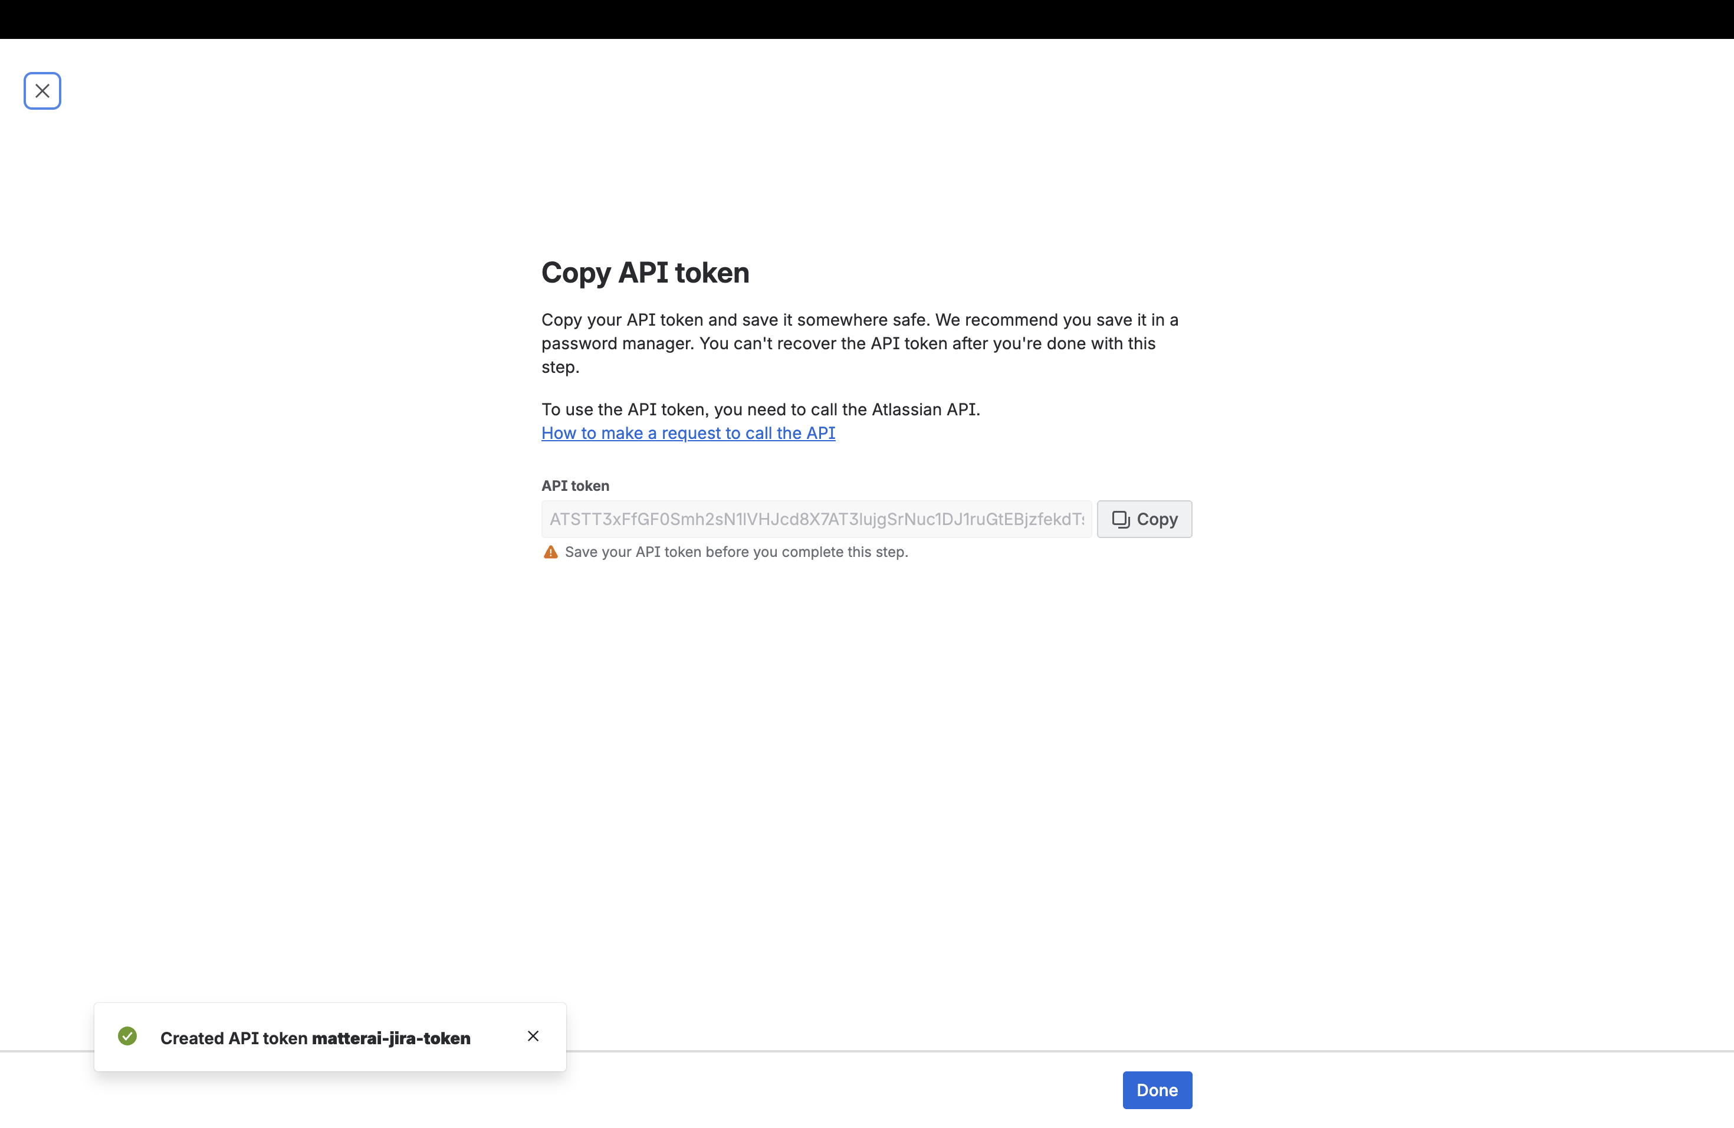The width and height of the screenshot is (1734, 1128).
Task: Copy the API token using the Copy button
Action: (1144, 519)
